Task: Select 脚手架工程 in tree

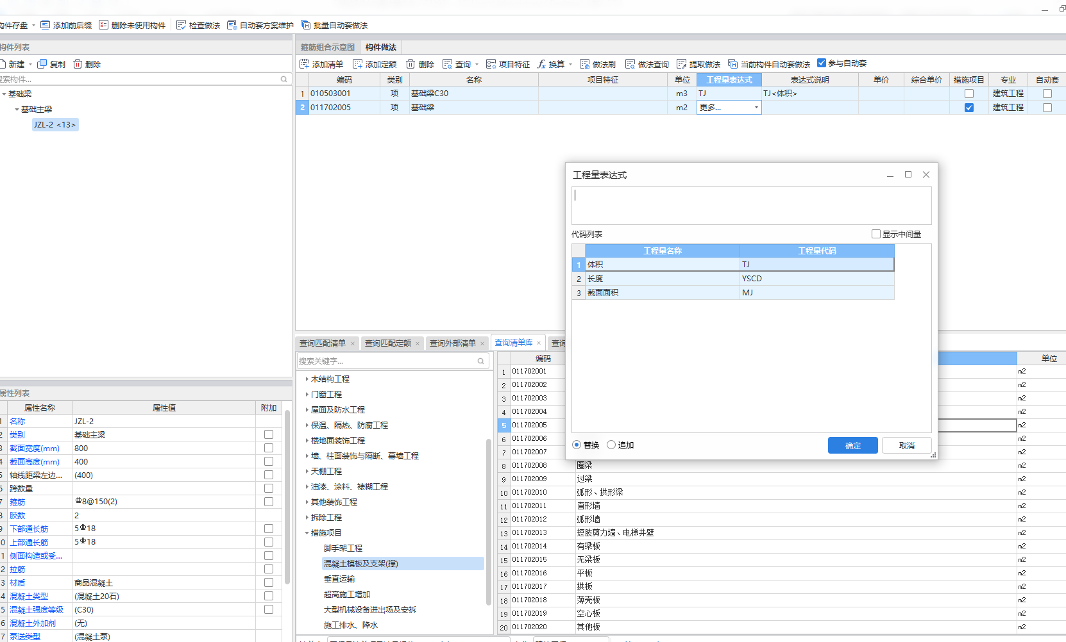Action: click(343, 548)
